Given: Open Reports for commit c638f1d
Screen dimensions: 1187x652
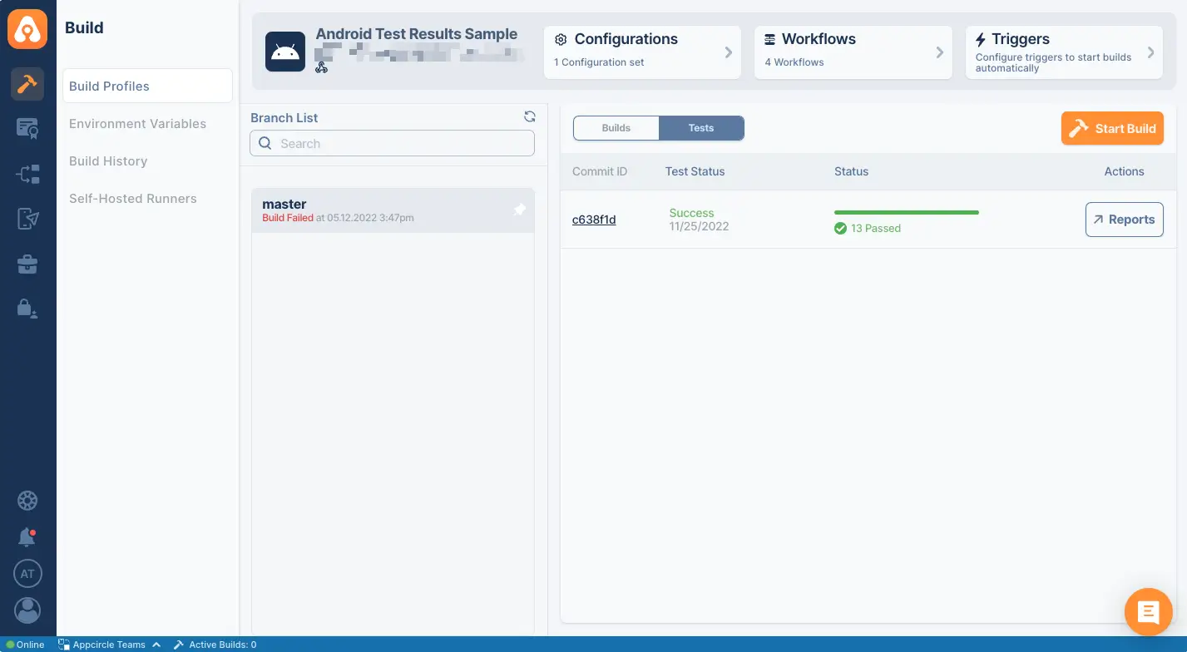Looking at the screenshot, I should click(x=1124, y=220).
